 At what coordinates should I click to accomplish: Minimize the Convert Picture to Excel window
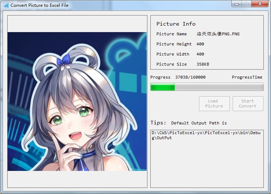(x=237, y=4)
